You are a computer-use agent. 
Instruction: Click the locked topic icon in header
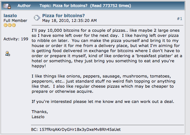pyautogui.click(x=7, y=6)
